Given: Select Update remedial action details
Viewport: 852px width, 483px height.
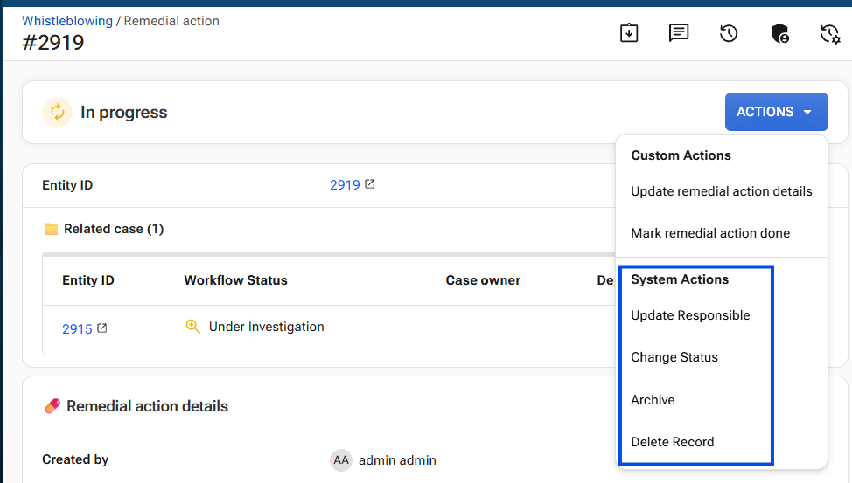Looking at the screenshot, I should pyautogui.click(x=721, y=191).
